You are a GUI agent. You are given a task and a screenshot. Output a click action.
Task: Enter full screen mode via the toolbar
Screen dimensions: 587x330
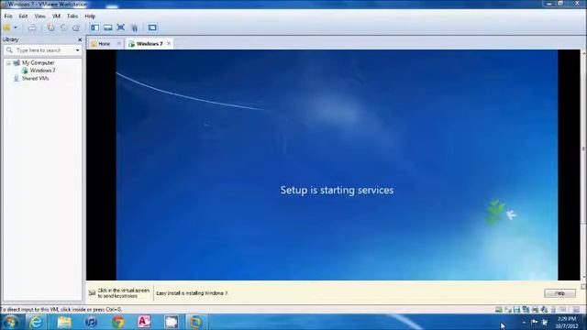pyautogui.click(x=120, y=27)
